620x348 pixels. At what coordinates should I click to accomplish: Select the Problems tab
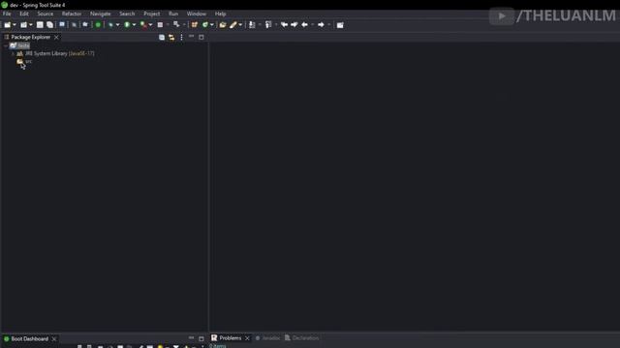click(x=226, y=338)
